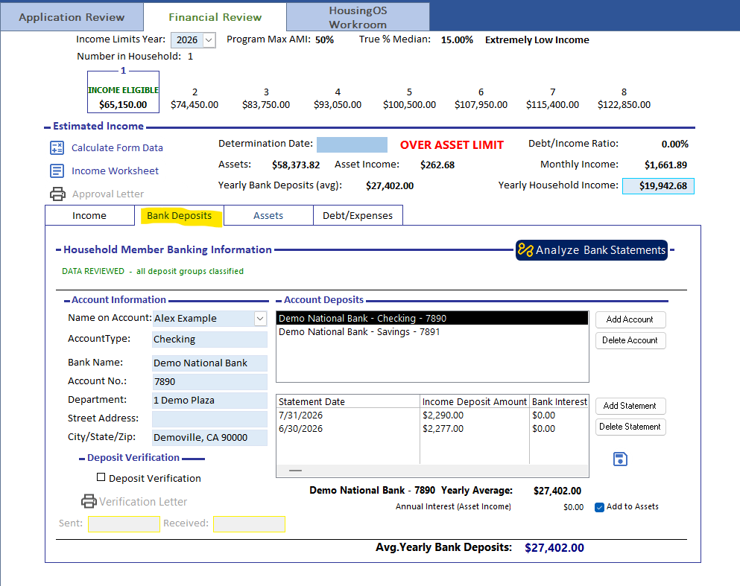Click the empty Street Address field

(x=209, y=418)
